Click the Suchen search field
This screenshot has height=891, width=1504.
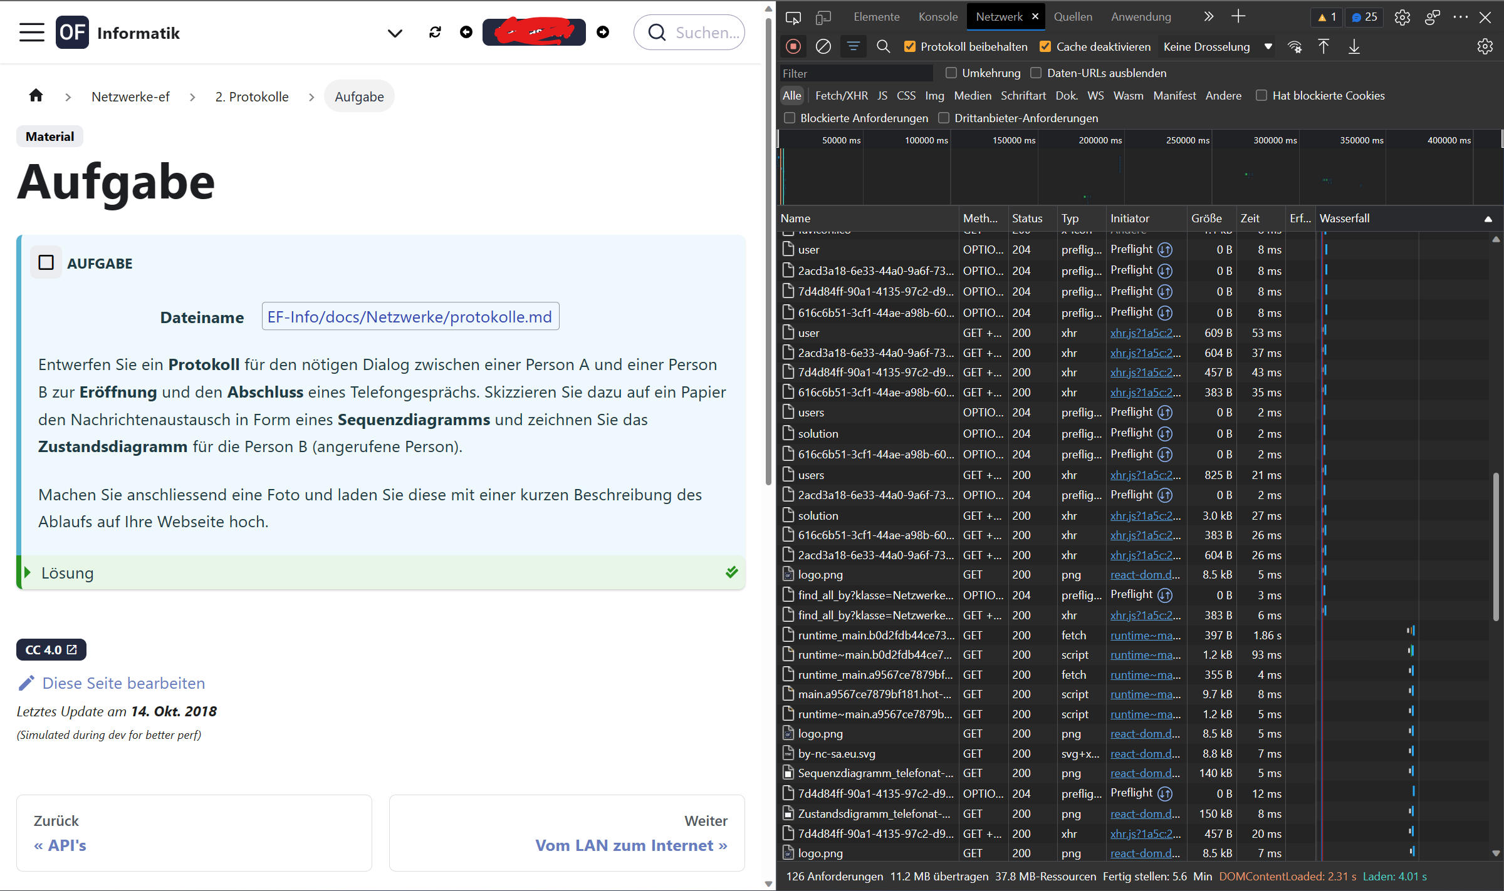689,33
